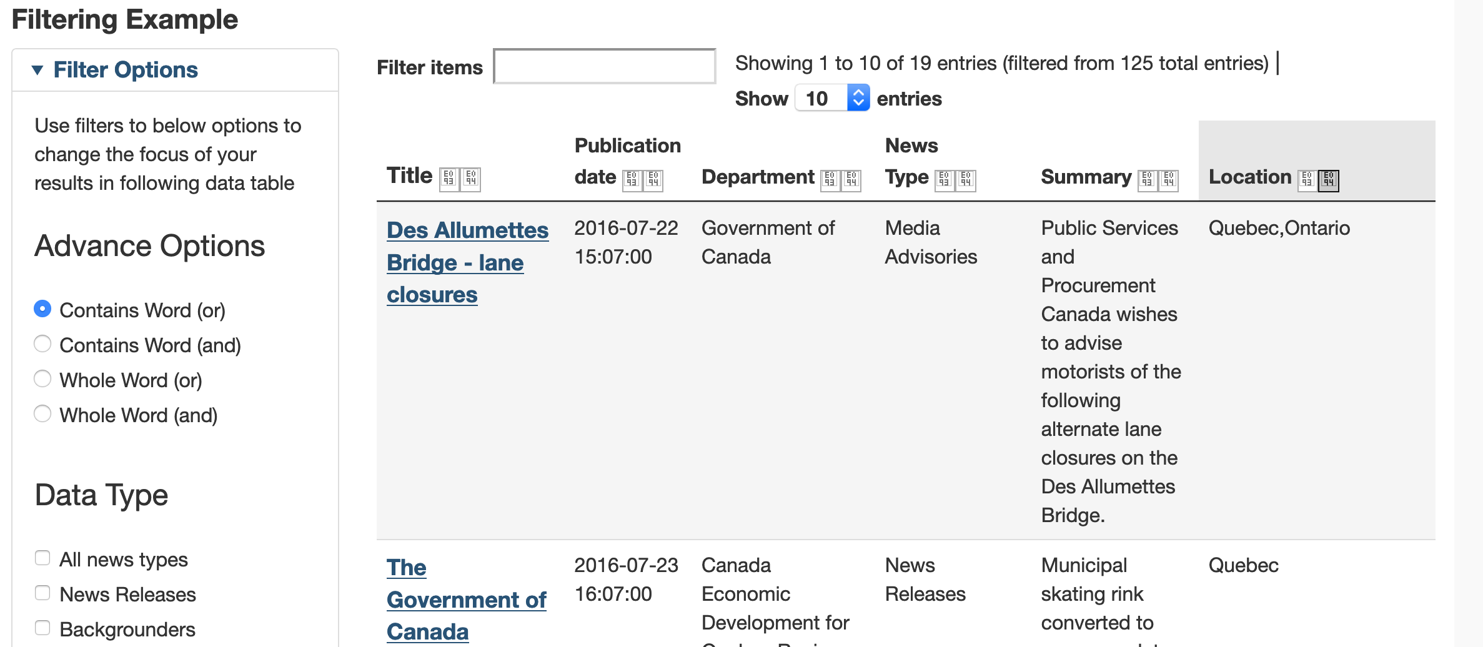Click the Filtering Example page heading

click(125, 19)
